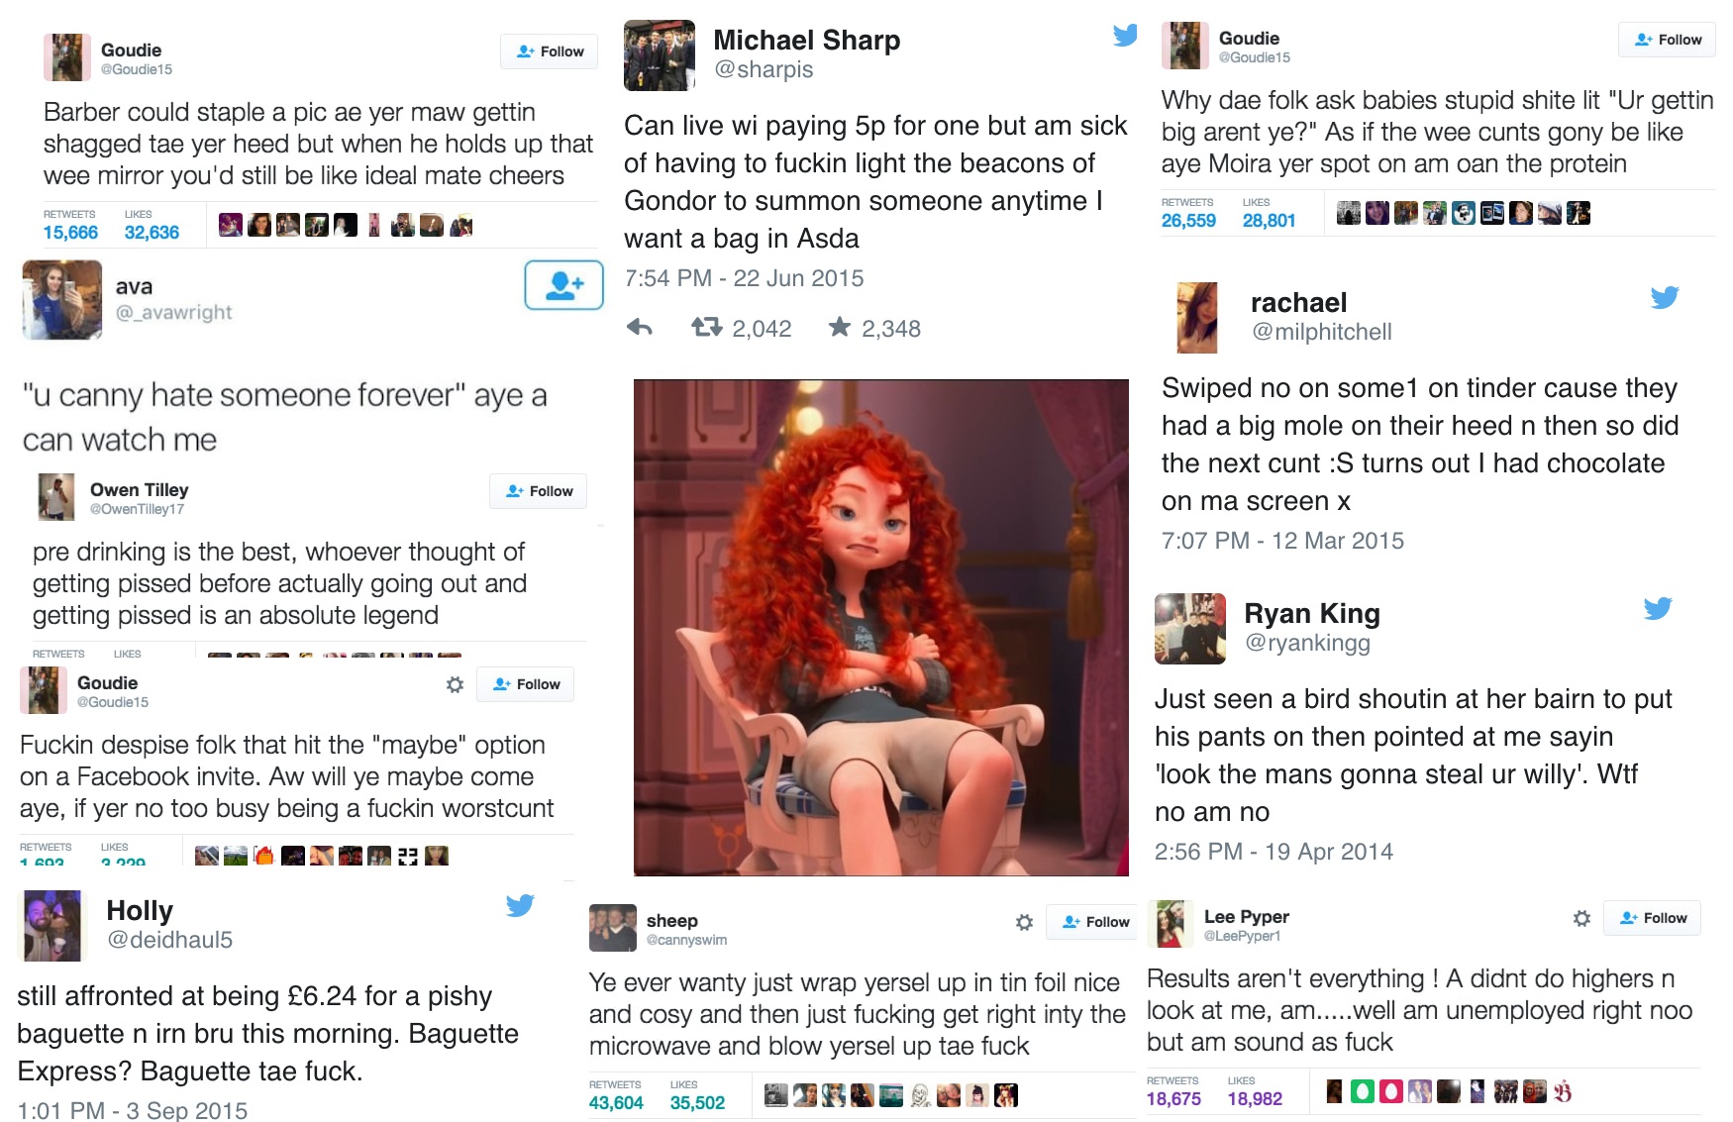Retweet Michael Sharp's tweet via retweet icon

click(706, 327)
